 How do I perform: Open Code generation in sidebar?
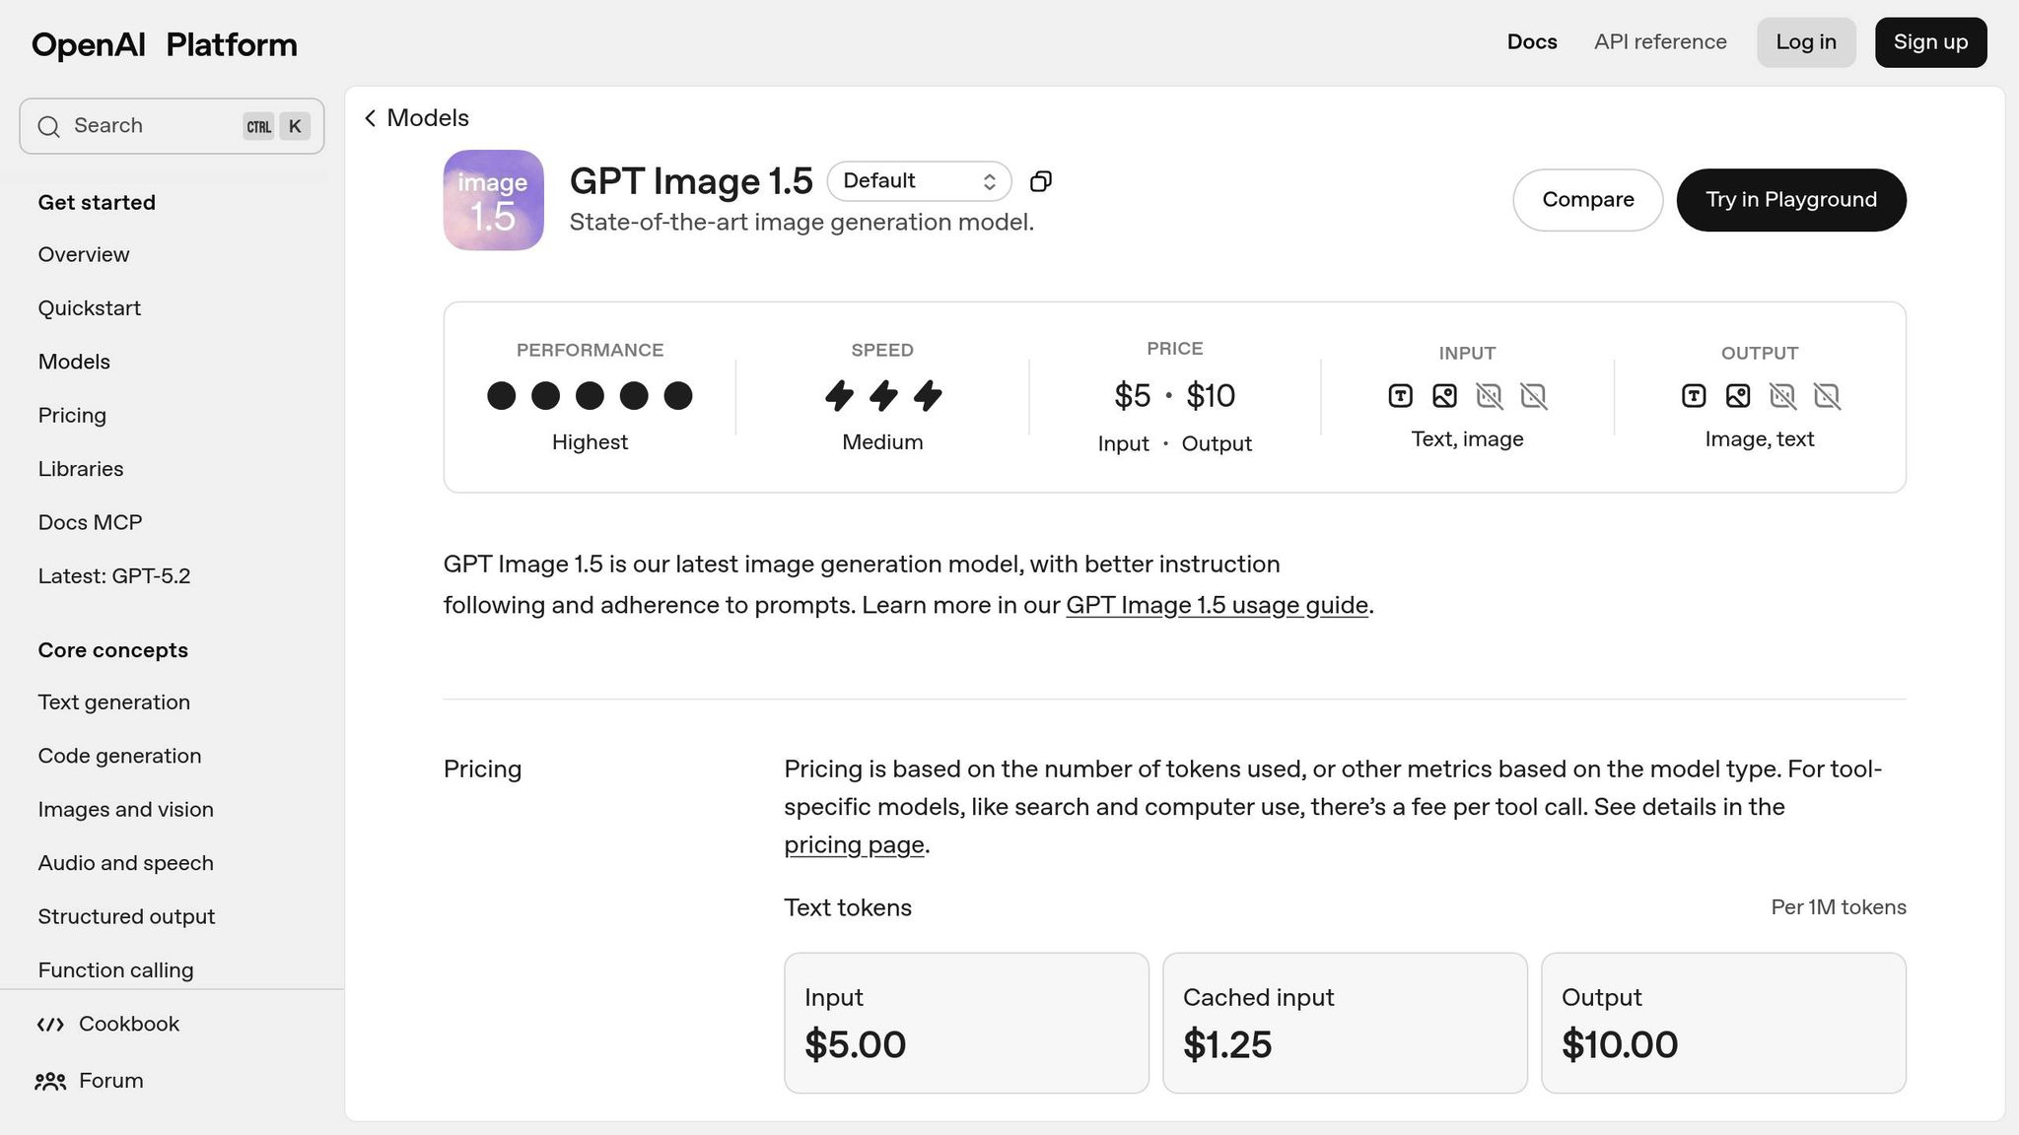(119, 756)
